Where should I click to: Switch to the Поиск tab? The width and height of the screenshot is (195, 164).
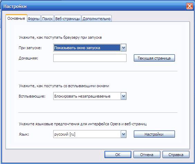click(47, 19)
